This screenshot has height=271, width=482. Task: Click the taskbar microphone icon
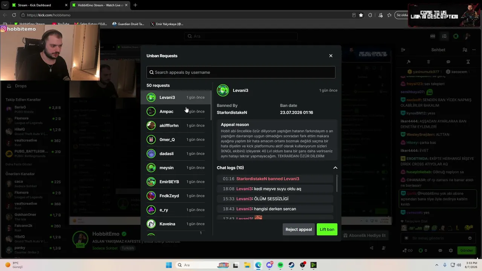[x=445, y=265]
